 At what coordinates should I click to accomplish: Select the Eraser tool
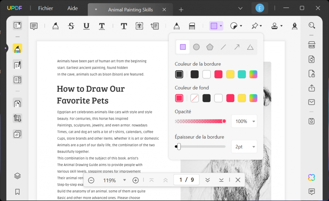(x=192, y=26)
